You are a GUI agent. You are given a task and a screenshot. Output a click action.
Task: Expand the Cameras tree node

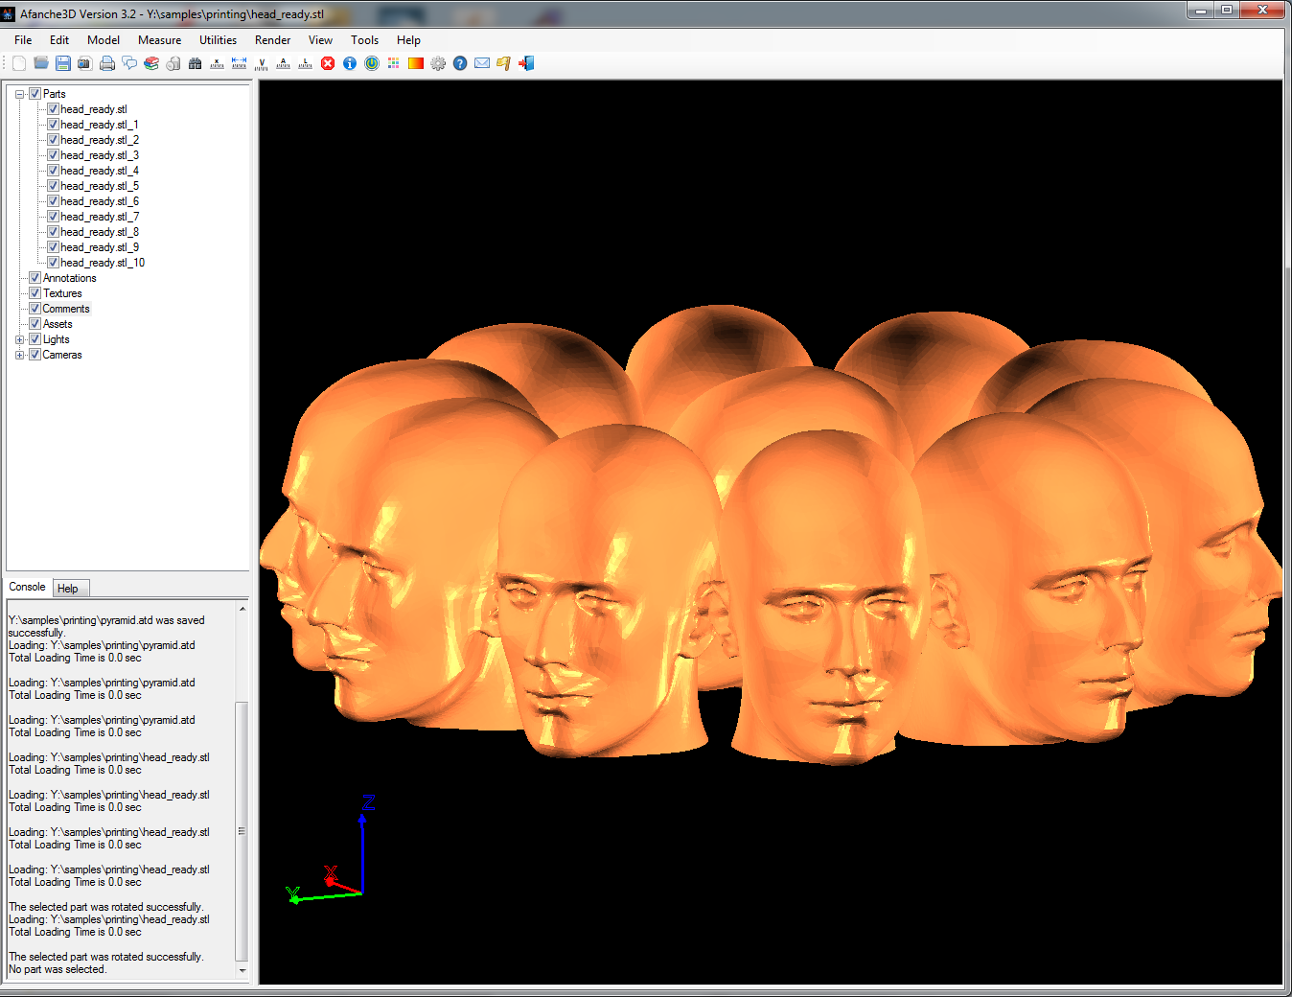pyautogui.click(x=20, y=355)
